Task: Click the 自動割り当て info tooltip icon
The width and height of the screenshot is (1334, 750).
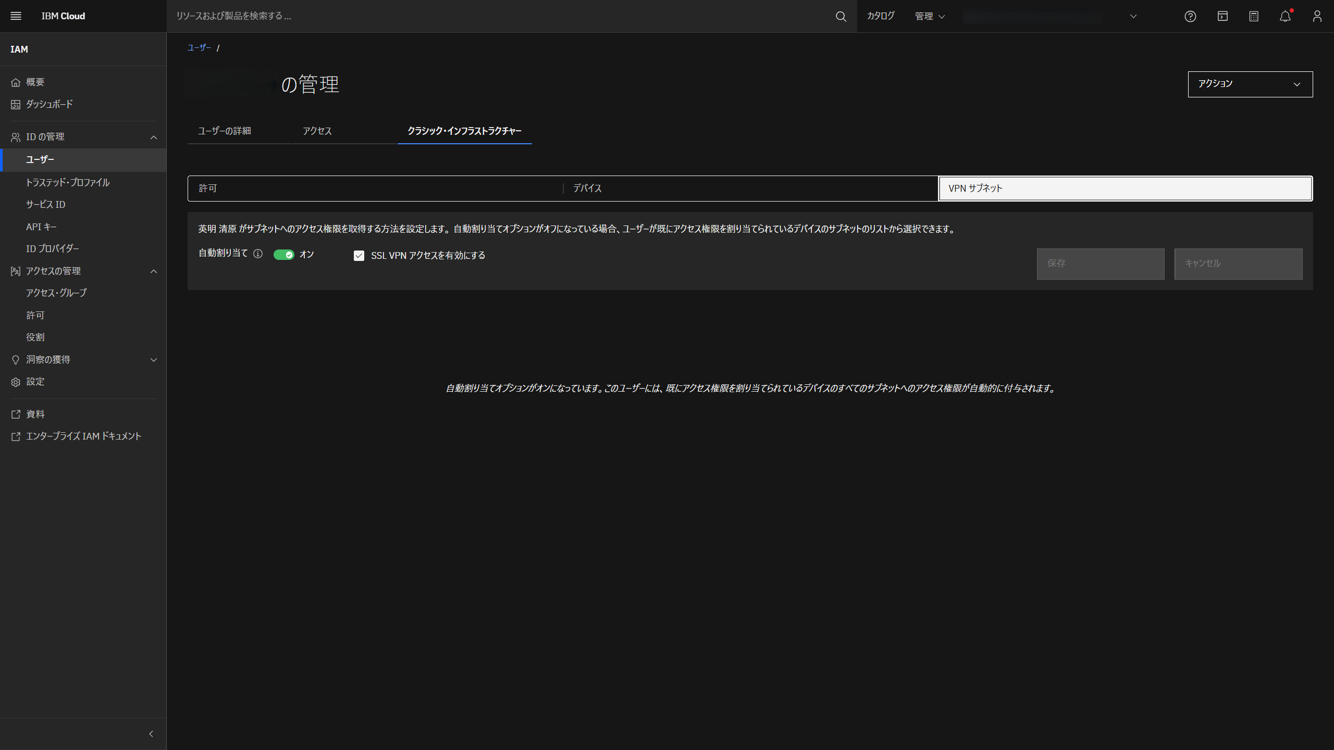Action: 258,254
